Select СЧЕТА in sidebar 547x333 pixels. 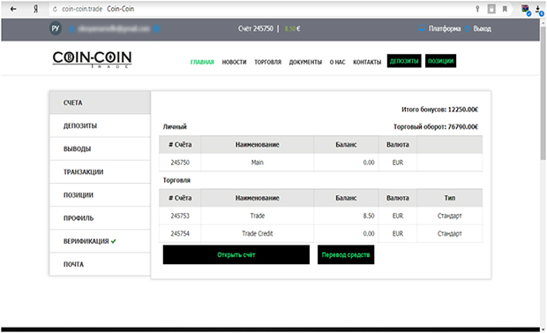100,102
